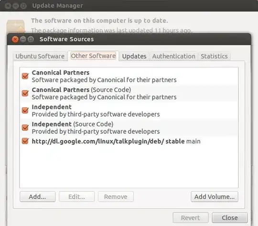
Task: Click 'package information was last updated' text in Update Manager
Action: point(111,31)
